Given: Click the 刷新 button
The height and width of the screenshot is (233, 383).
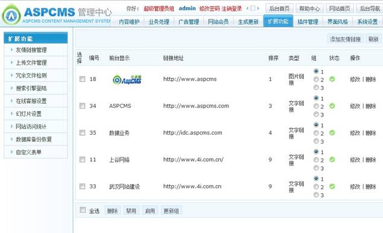Looking at the screenshot, I should coord(373,39).
